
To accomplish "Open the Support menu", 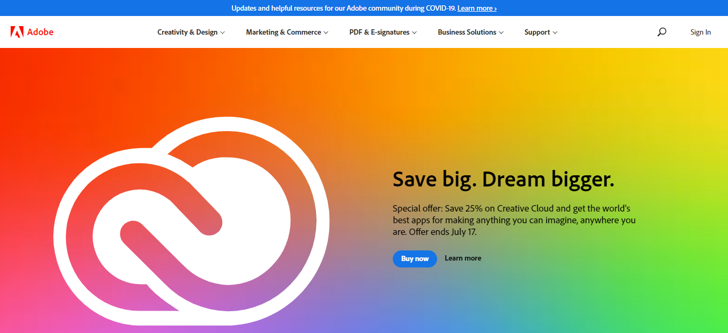I will 541,32.
